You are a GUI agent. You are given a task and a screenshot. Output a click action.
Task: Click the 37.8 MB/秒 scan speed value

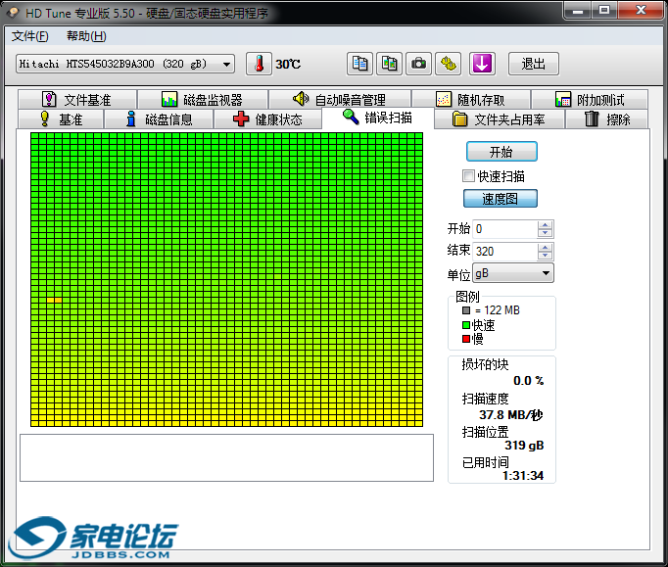click(x=511, y=414)
